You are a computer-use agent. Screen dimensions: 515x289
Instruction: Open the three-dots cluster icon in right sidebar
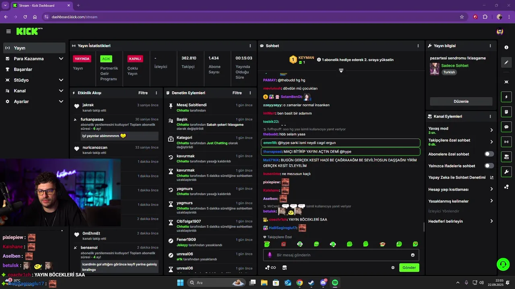(506, 187)
